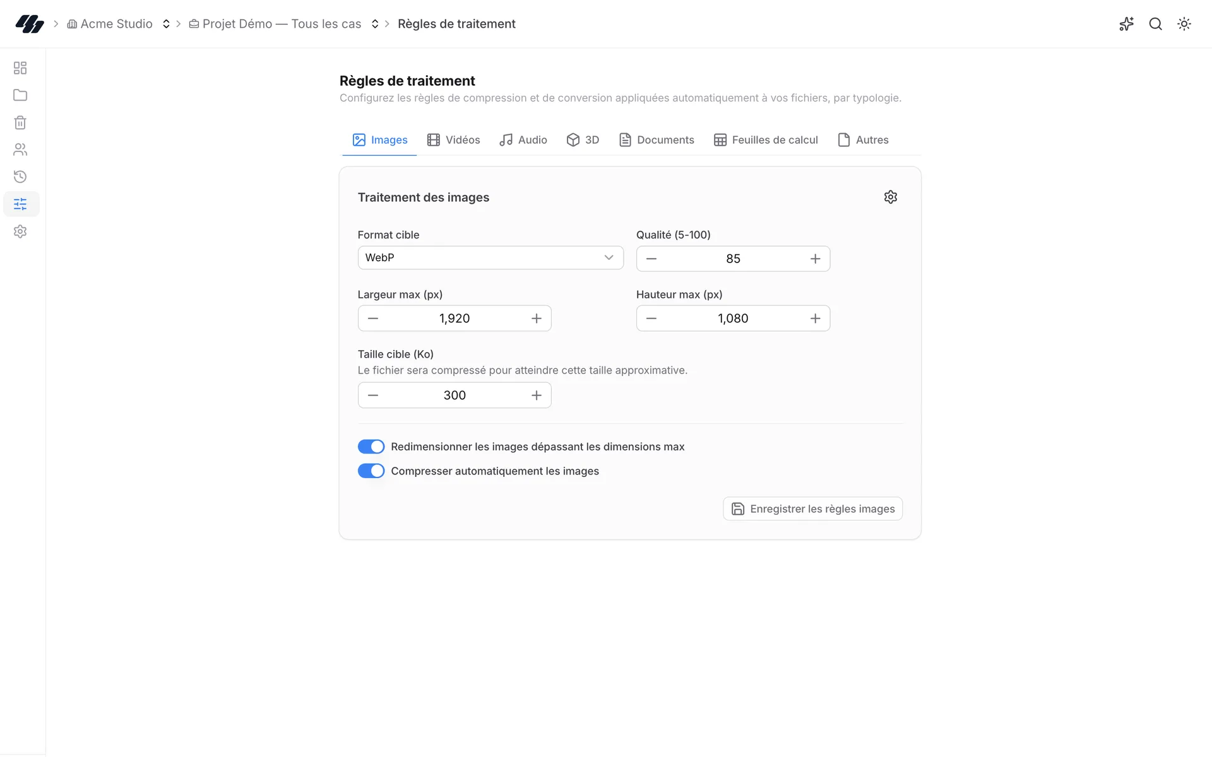1212x757 pixels.
Task: Click Enregistrer les règles images button
Action: 812,509
